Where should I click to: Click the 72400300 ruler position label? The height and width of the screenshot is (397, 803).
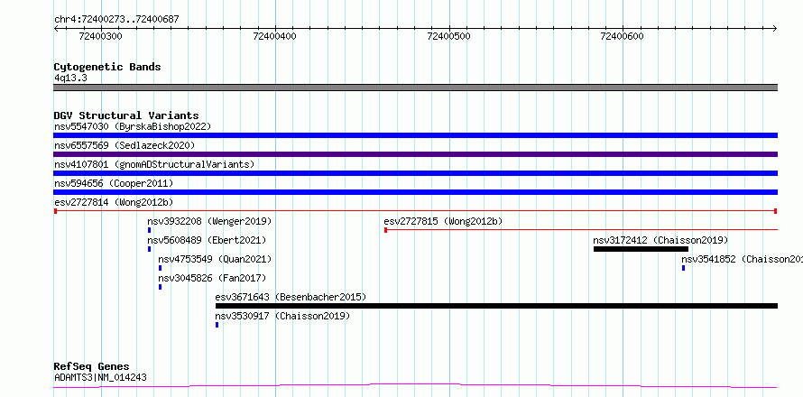[x=101, y=36]
